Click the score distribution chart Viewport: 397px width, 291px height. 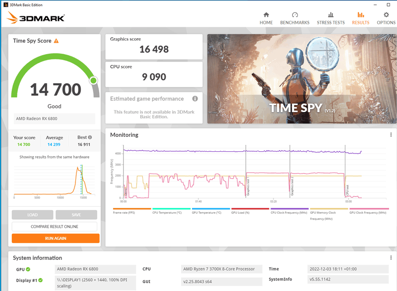(55, 181)
